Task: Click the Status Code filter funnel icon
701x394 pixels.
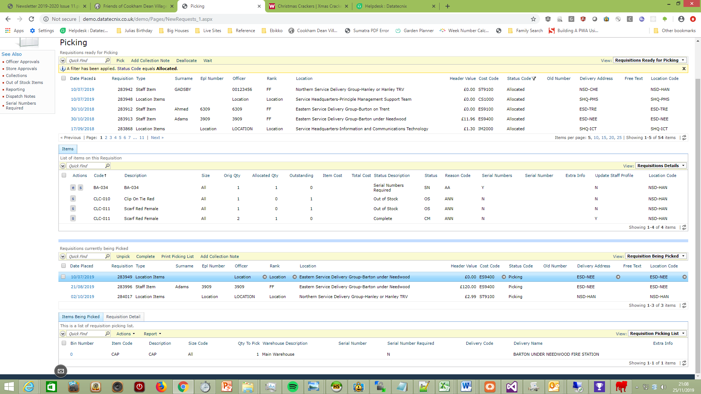Action: click(x=534, y=78)
